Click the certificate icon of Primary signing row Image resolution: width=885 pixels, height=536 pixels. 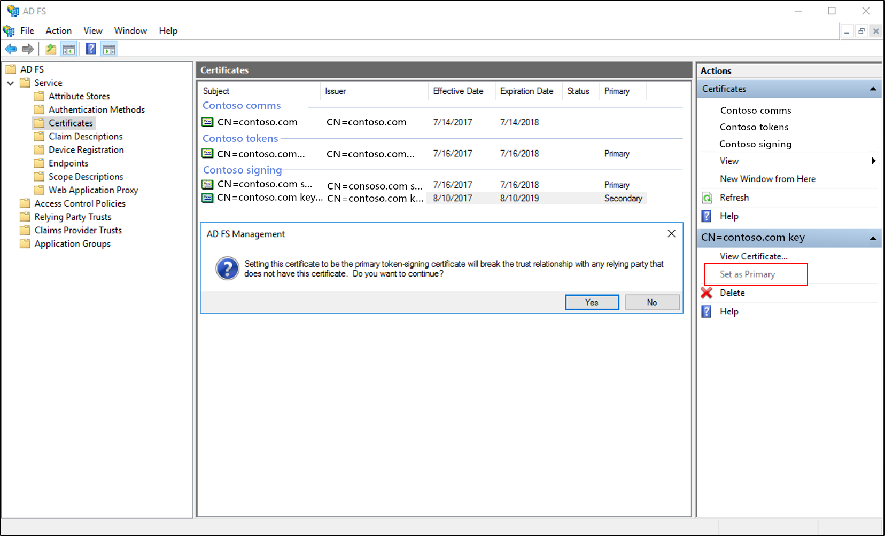(x=207, y=184)
